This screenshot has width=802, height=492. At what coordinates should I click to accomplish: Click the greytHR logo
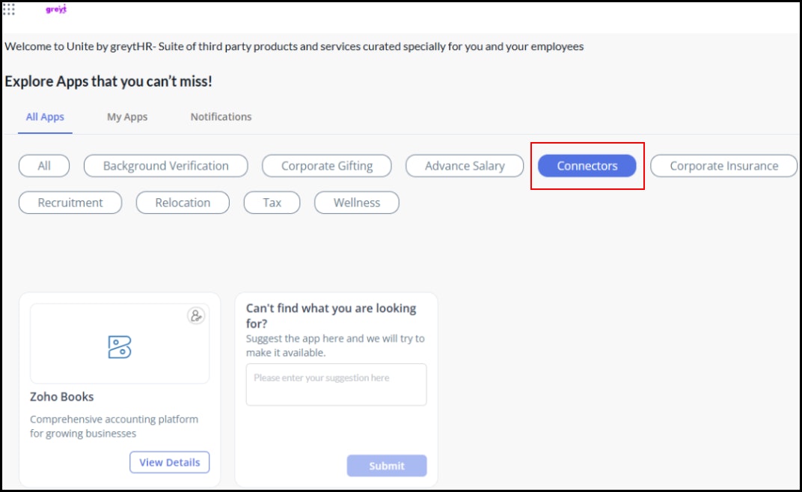pyautogui.click(x=56, y=9)
